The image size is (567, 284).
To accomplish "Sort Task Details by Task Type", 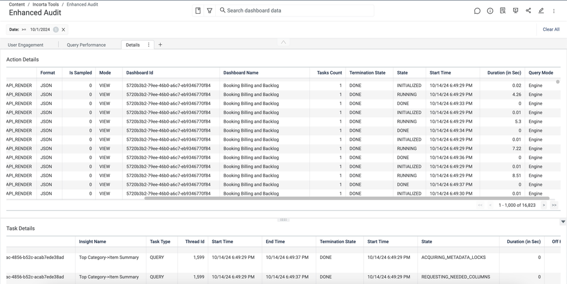I will click(160, 241).
